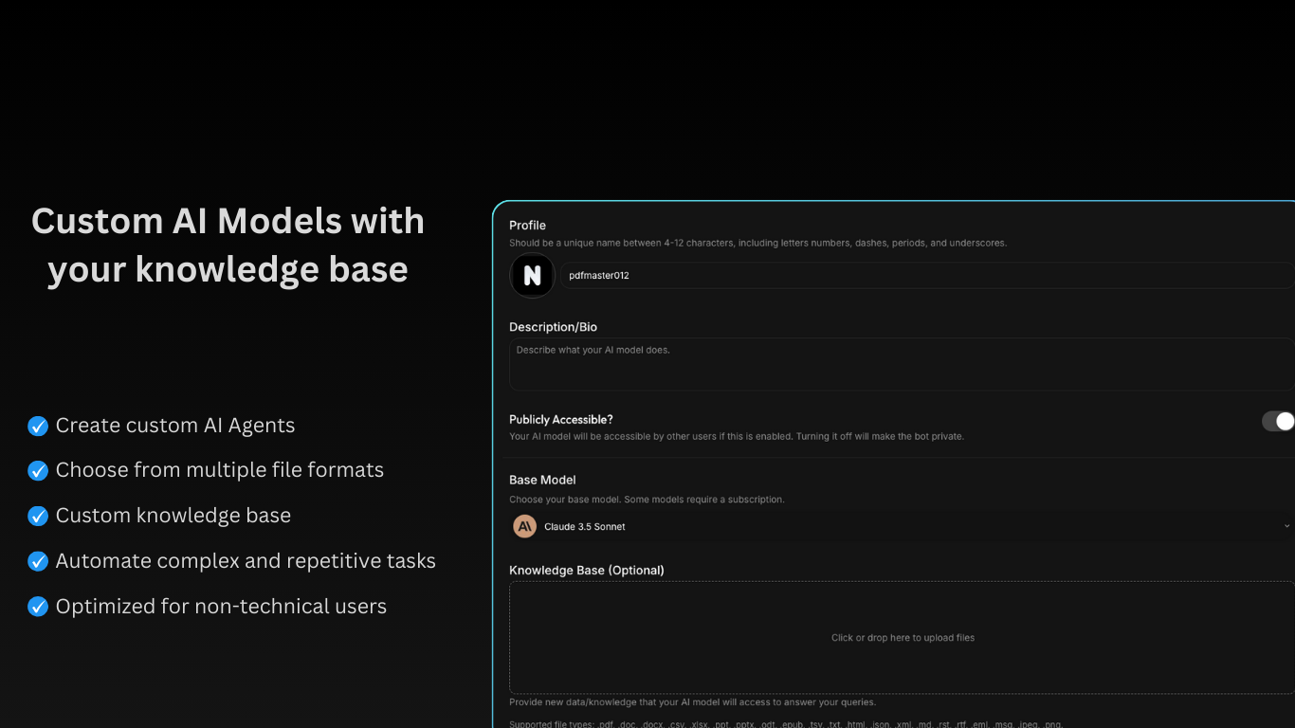Click the 'Choose your base model' hint text
The image size is (1295, 728).
(647, 500)
